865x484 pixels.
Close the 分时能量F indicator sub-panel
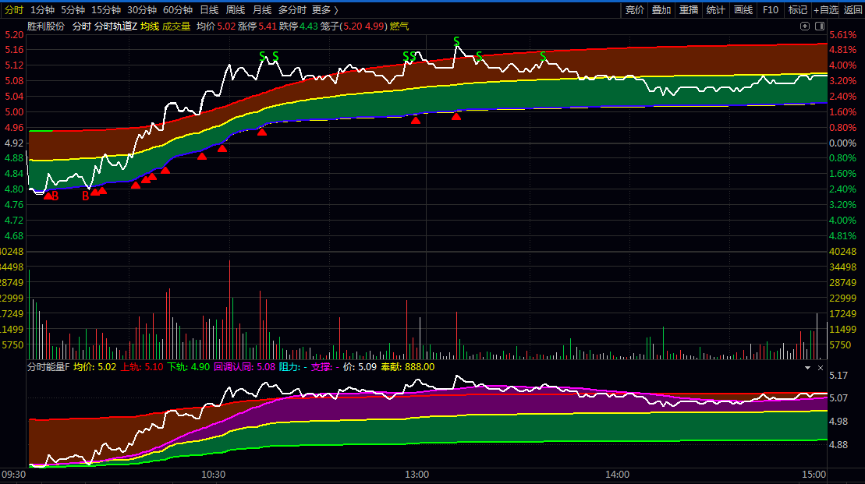tap(821, 368)
